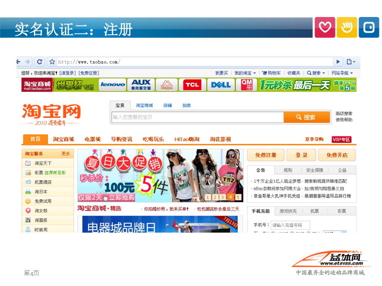Click the red heart icon on slide header
This screenshot has height=286, width=382.
pyautogui.click(x=325, y=27)
